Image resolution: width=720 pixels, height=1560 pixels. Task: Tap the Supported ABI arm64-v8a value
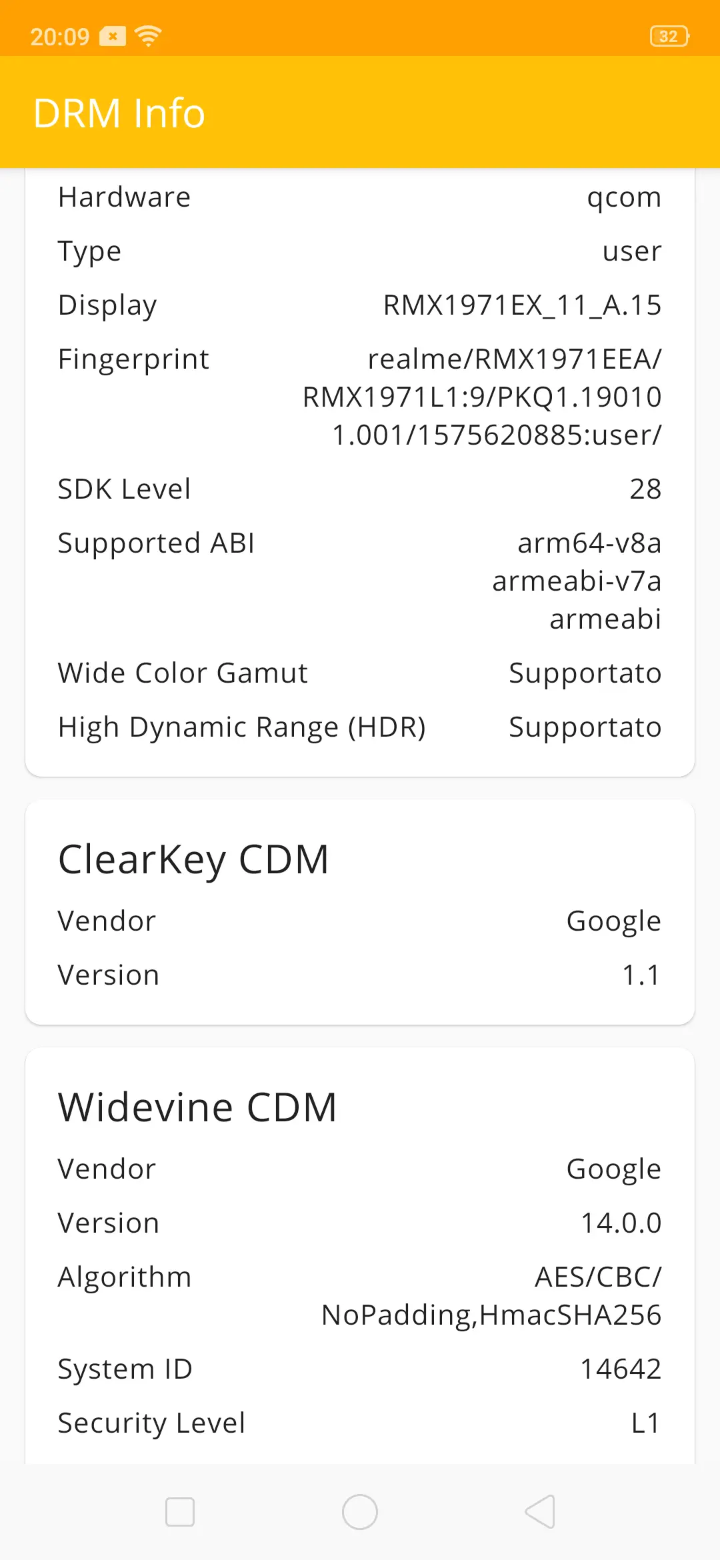point(589,543)
